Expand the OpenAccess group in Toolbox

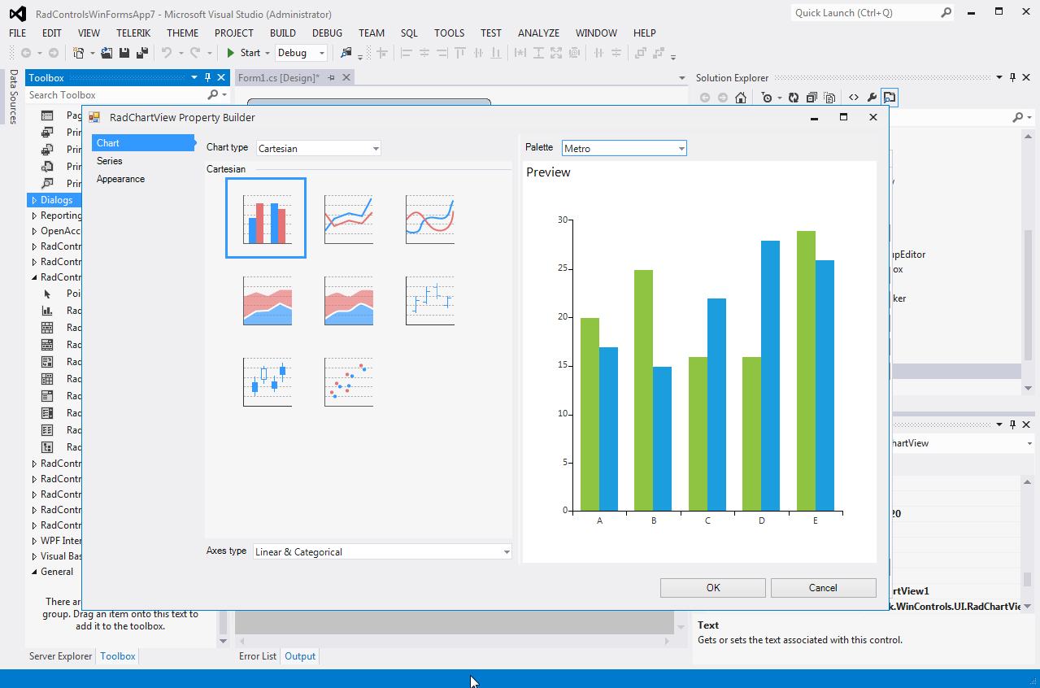pyautogui.click(x=33, y=231)
